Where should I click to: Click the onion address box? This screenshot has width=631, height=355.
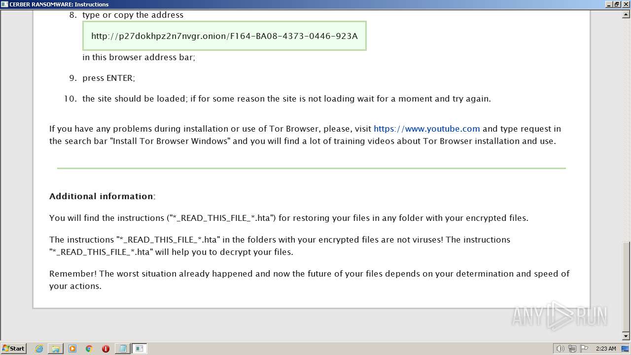(x=224, y=35)
